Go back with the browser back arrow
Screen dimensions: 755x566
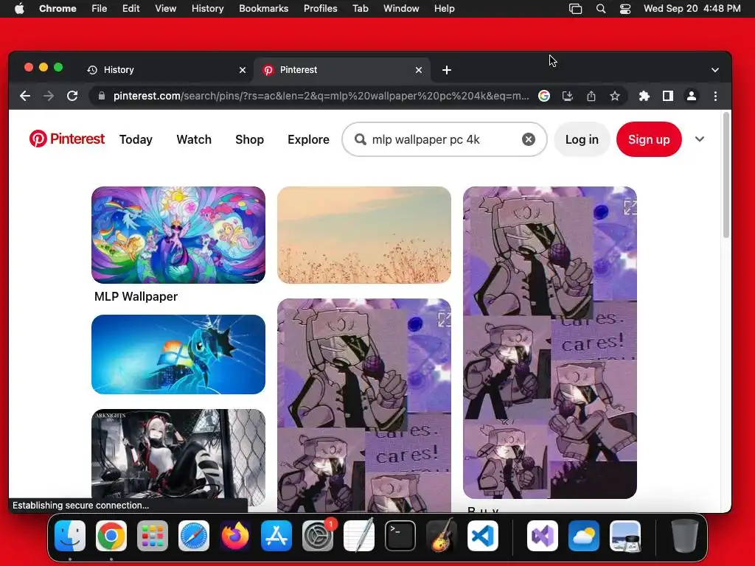(x=25, y=96)
